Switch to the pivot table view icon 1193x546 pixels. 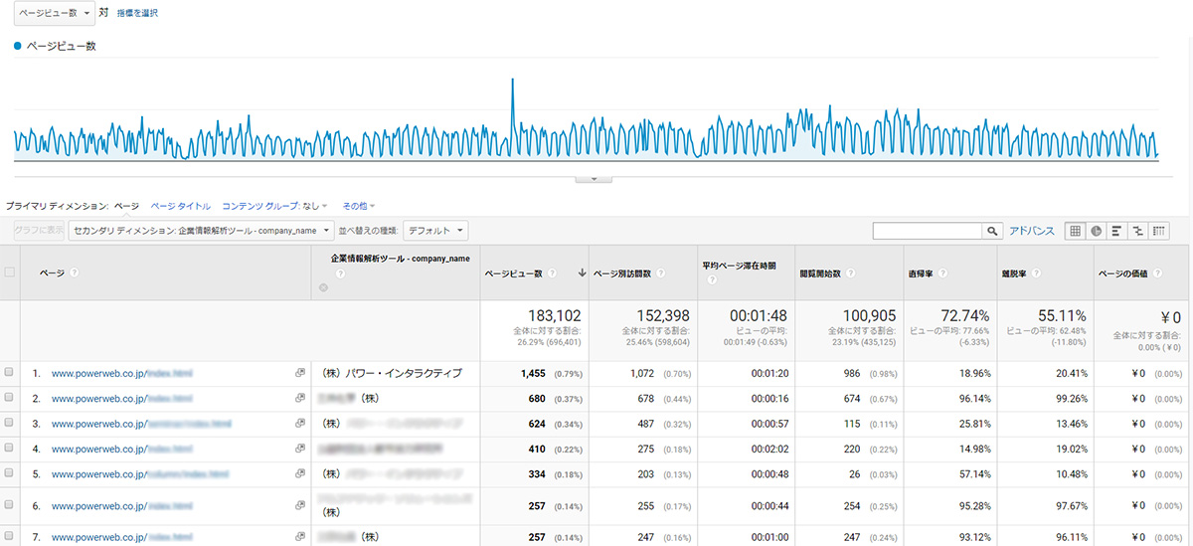tap(1158, 231)
